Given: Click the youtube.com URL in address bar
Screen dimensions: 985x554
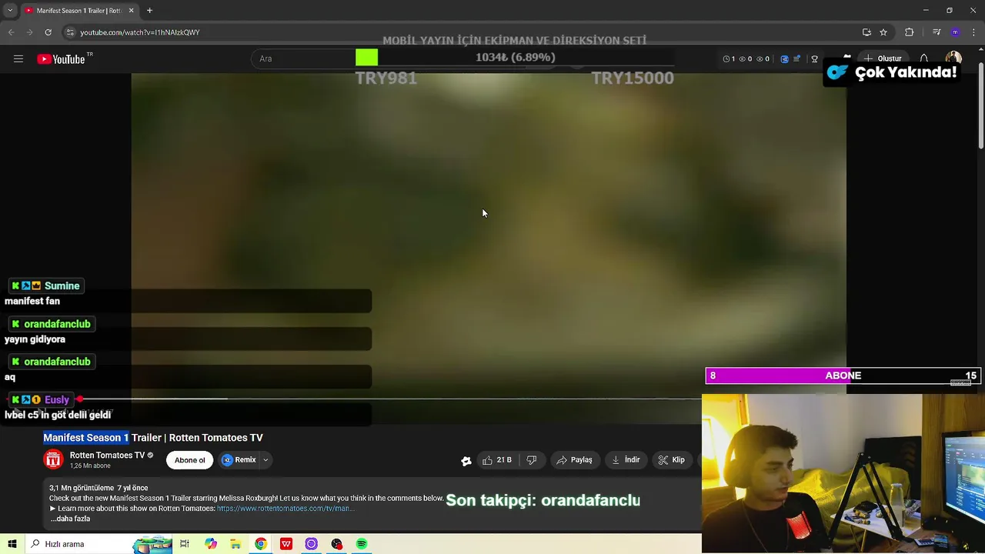Looking at the screenshot, I should (139, 32).
